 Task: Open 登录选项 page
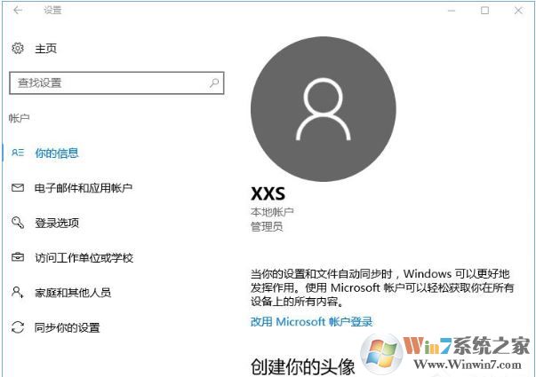[x=57, y=224]
